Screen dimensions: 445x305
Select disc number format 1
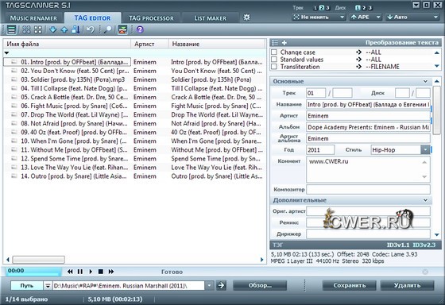pos(358,8)
